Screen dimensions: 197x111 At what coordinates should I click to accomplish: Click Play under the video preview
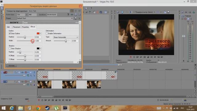coord(141,57)
